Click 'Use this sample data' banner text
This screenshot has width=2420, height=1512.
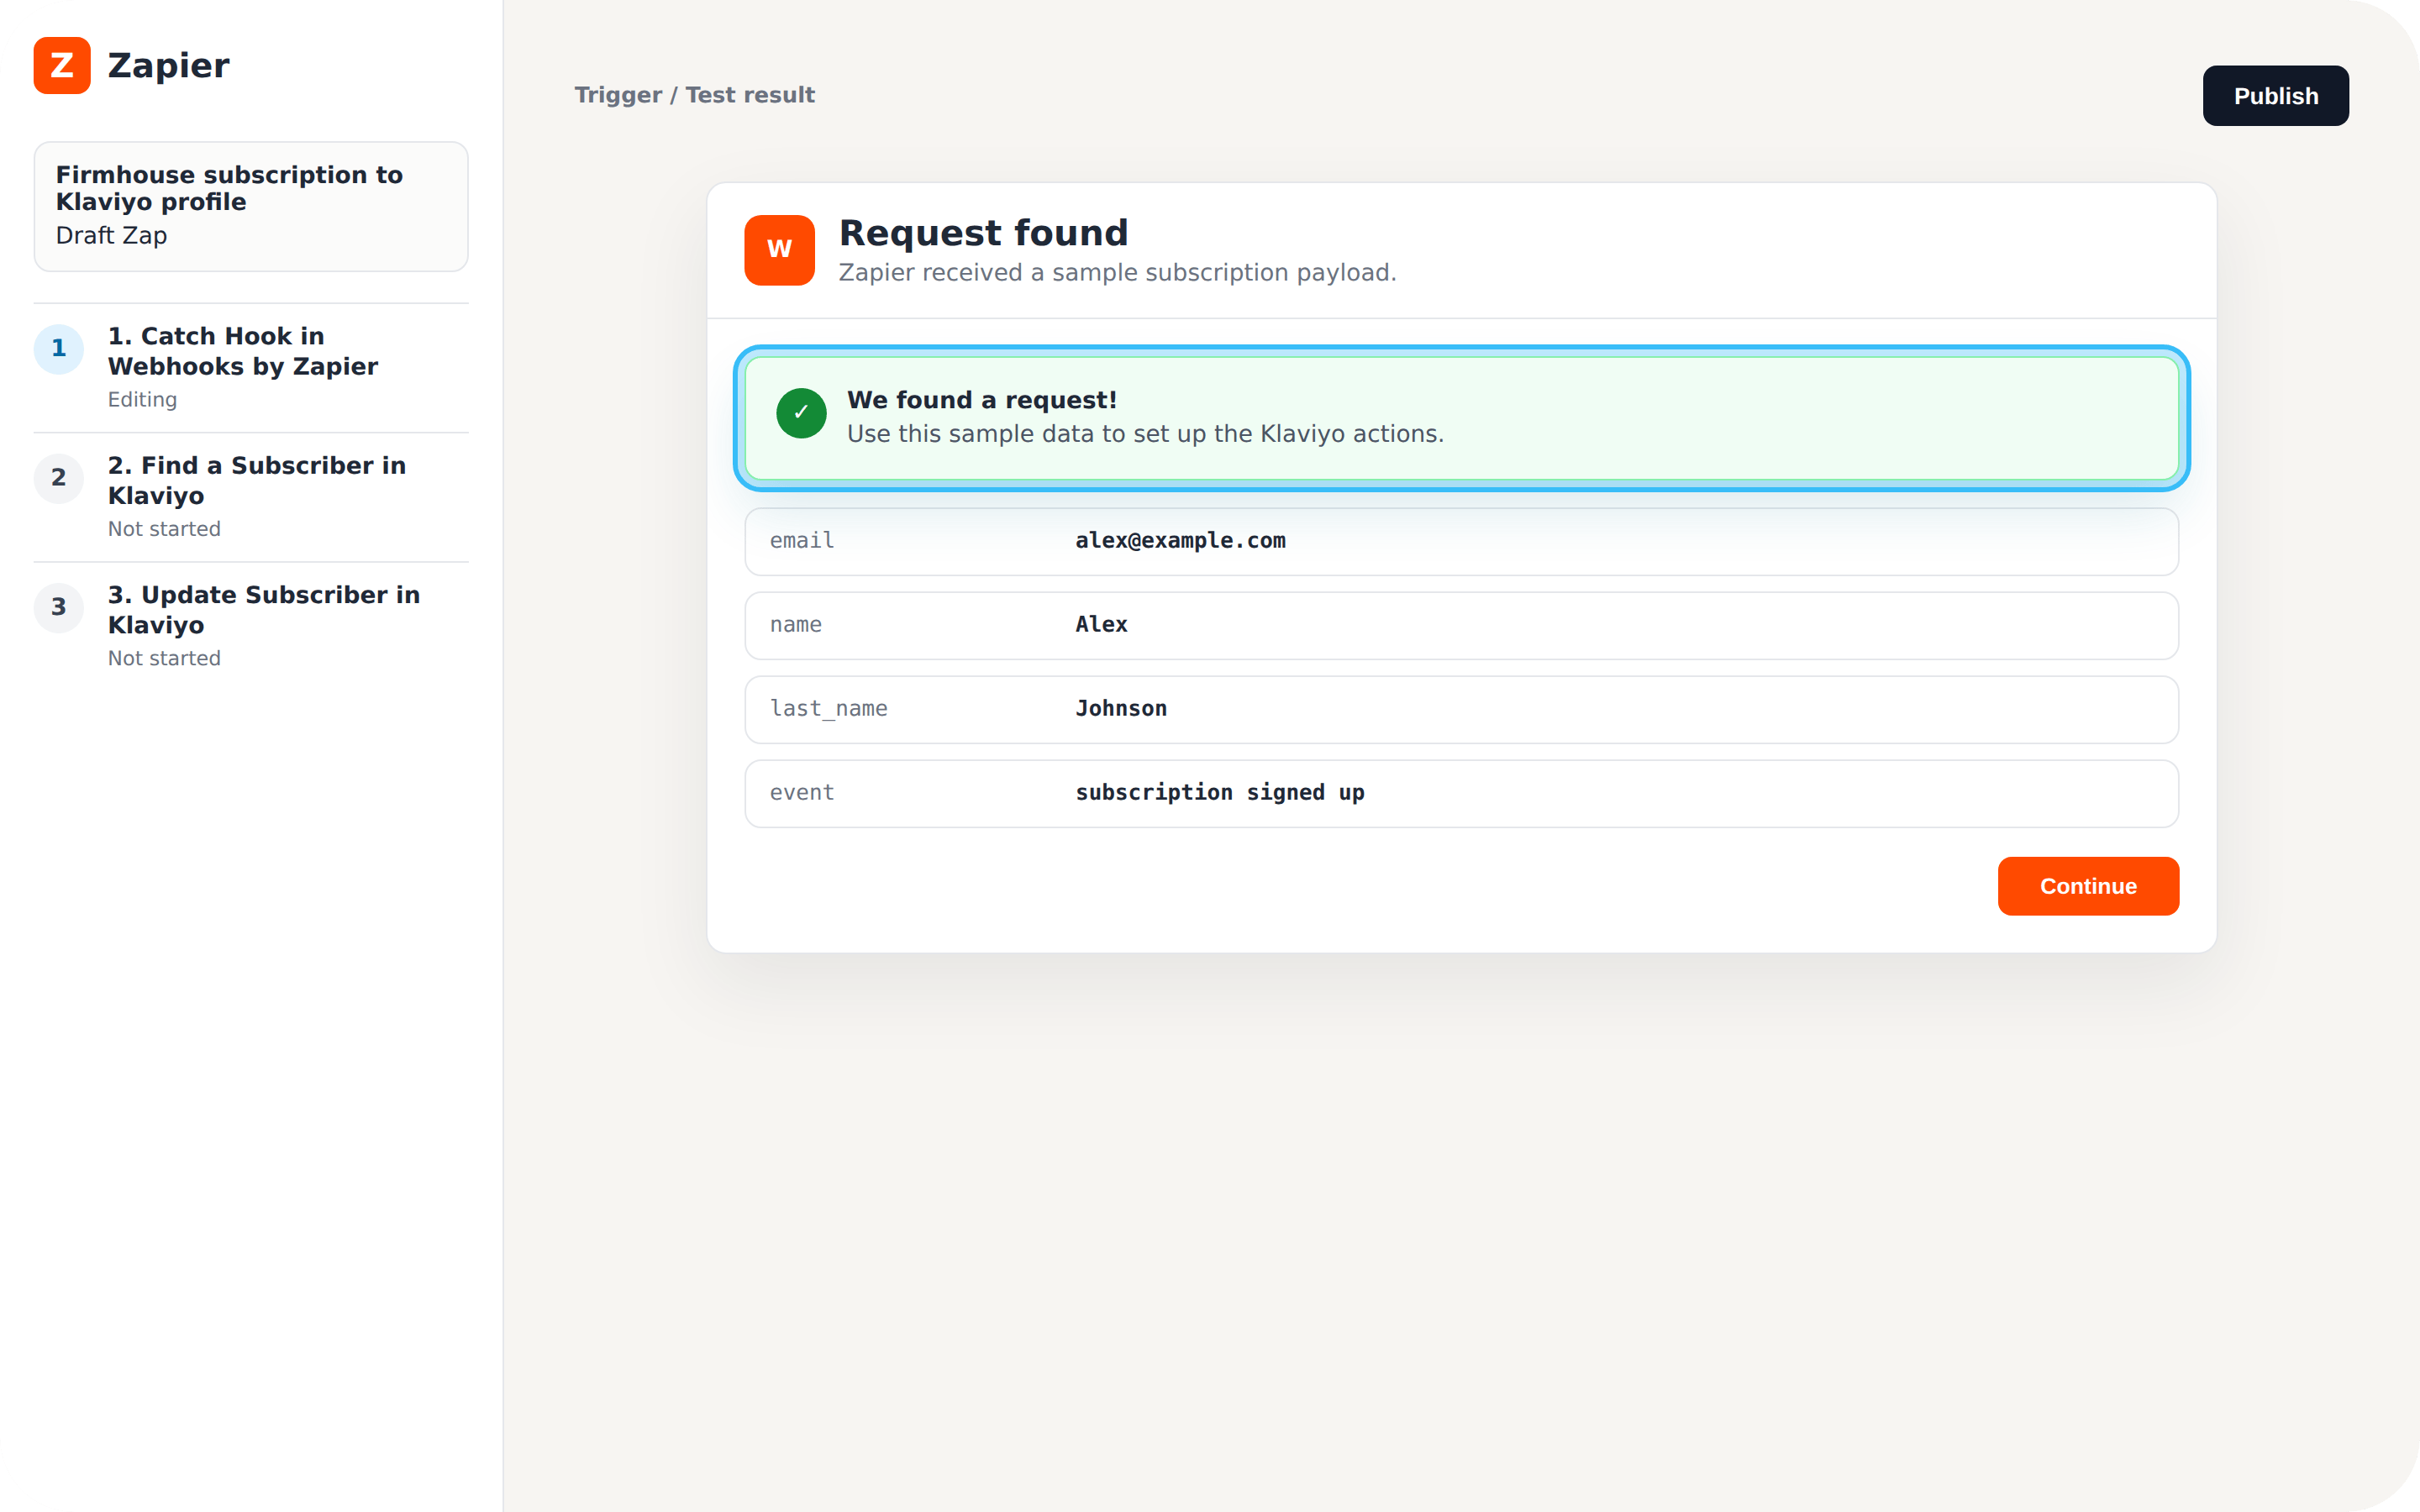pos(1145,434)
